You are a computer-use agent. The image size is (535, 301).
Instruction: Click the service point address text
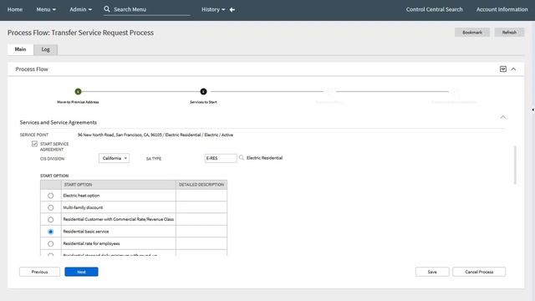(x=155, y=135)
